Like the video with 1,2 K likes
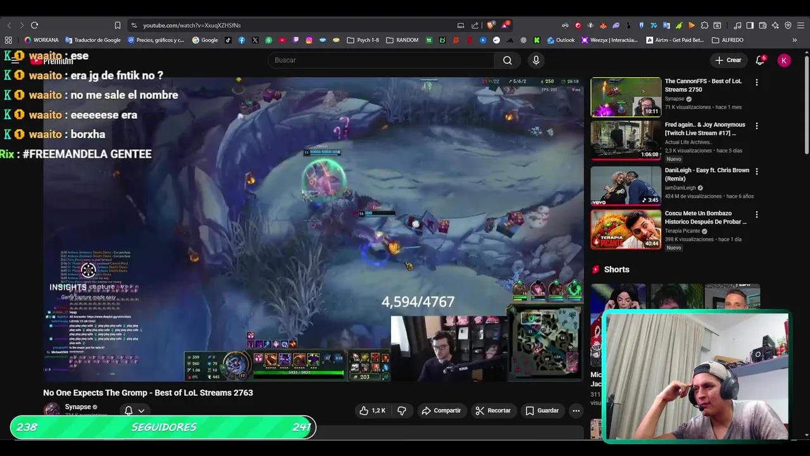The width and height of the screenshot is (810, 456). 372,410
